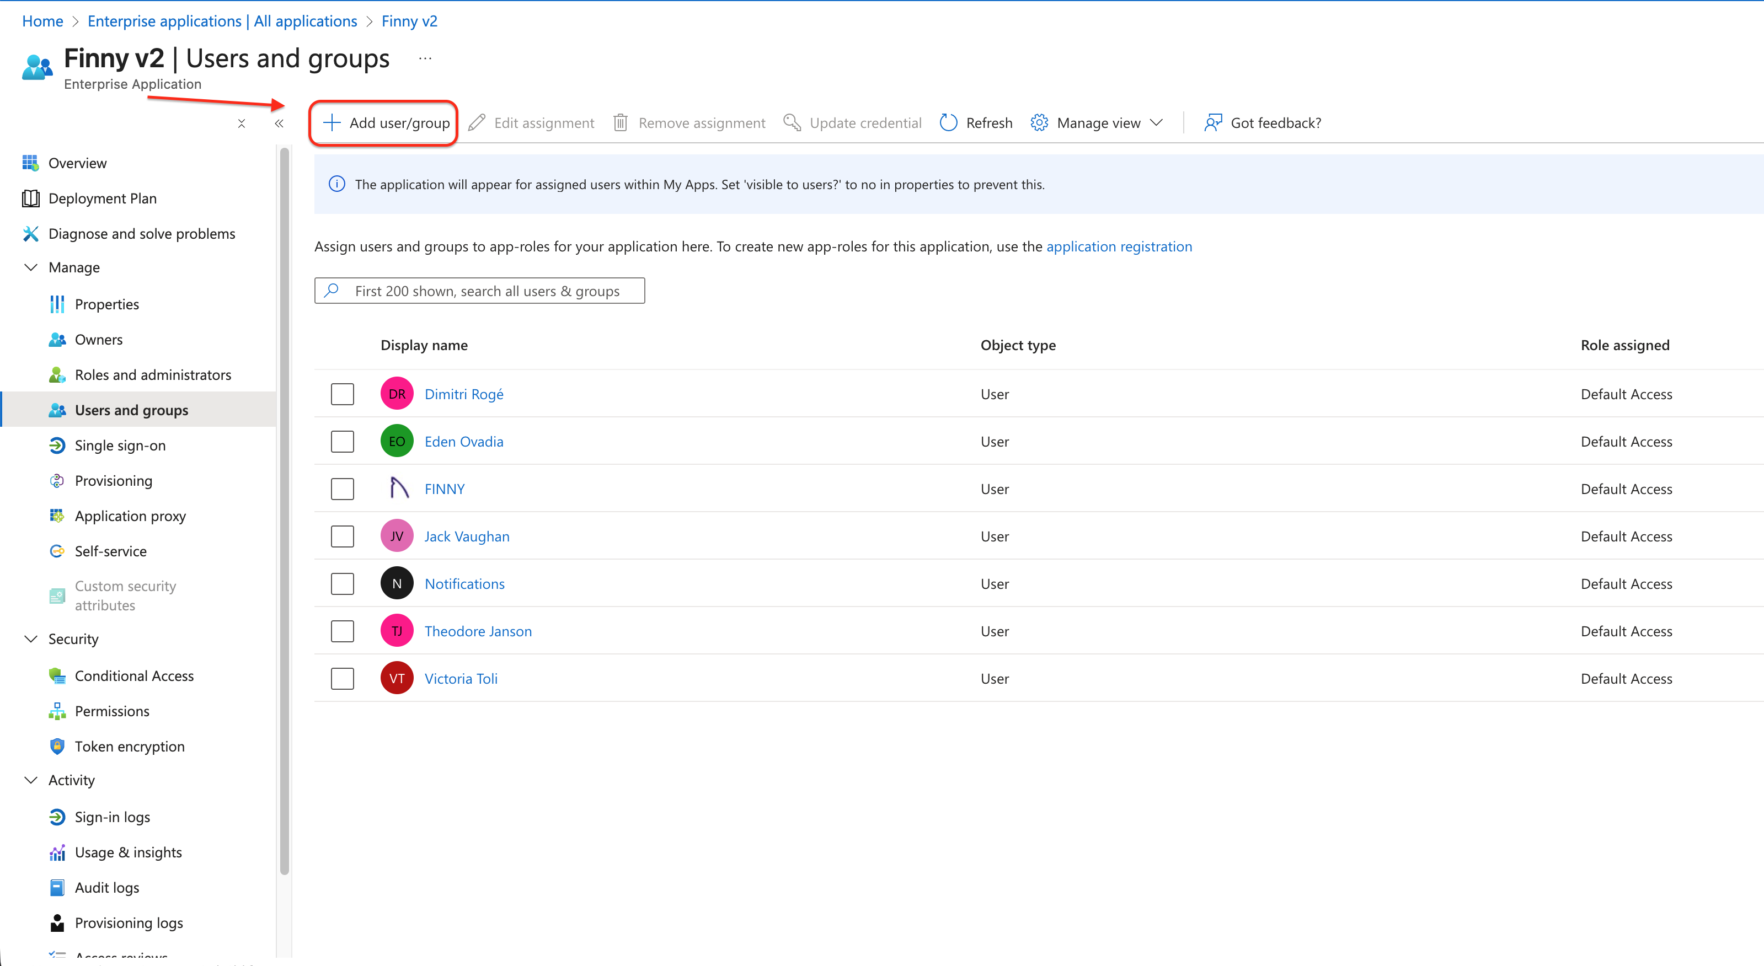Click the Provisioning cycle icon
1764x966 pixels.
pos(57,481)
